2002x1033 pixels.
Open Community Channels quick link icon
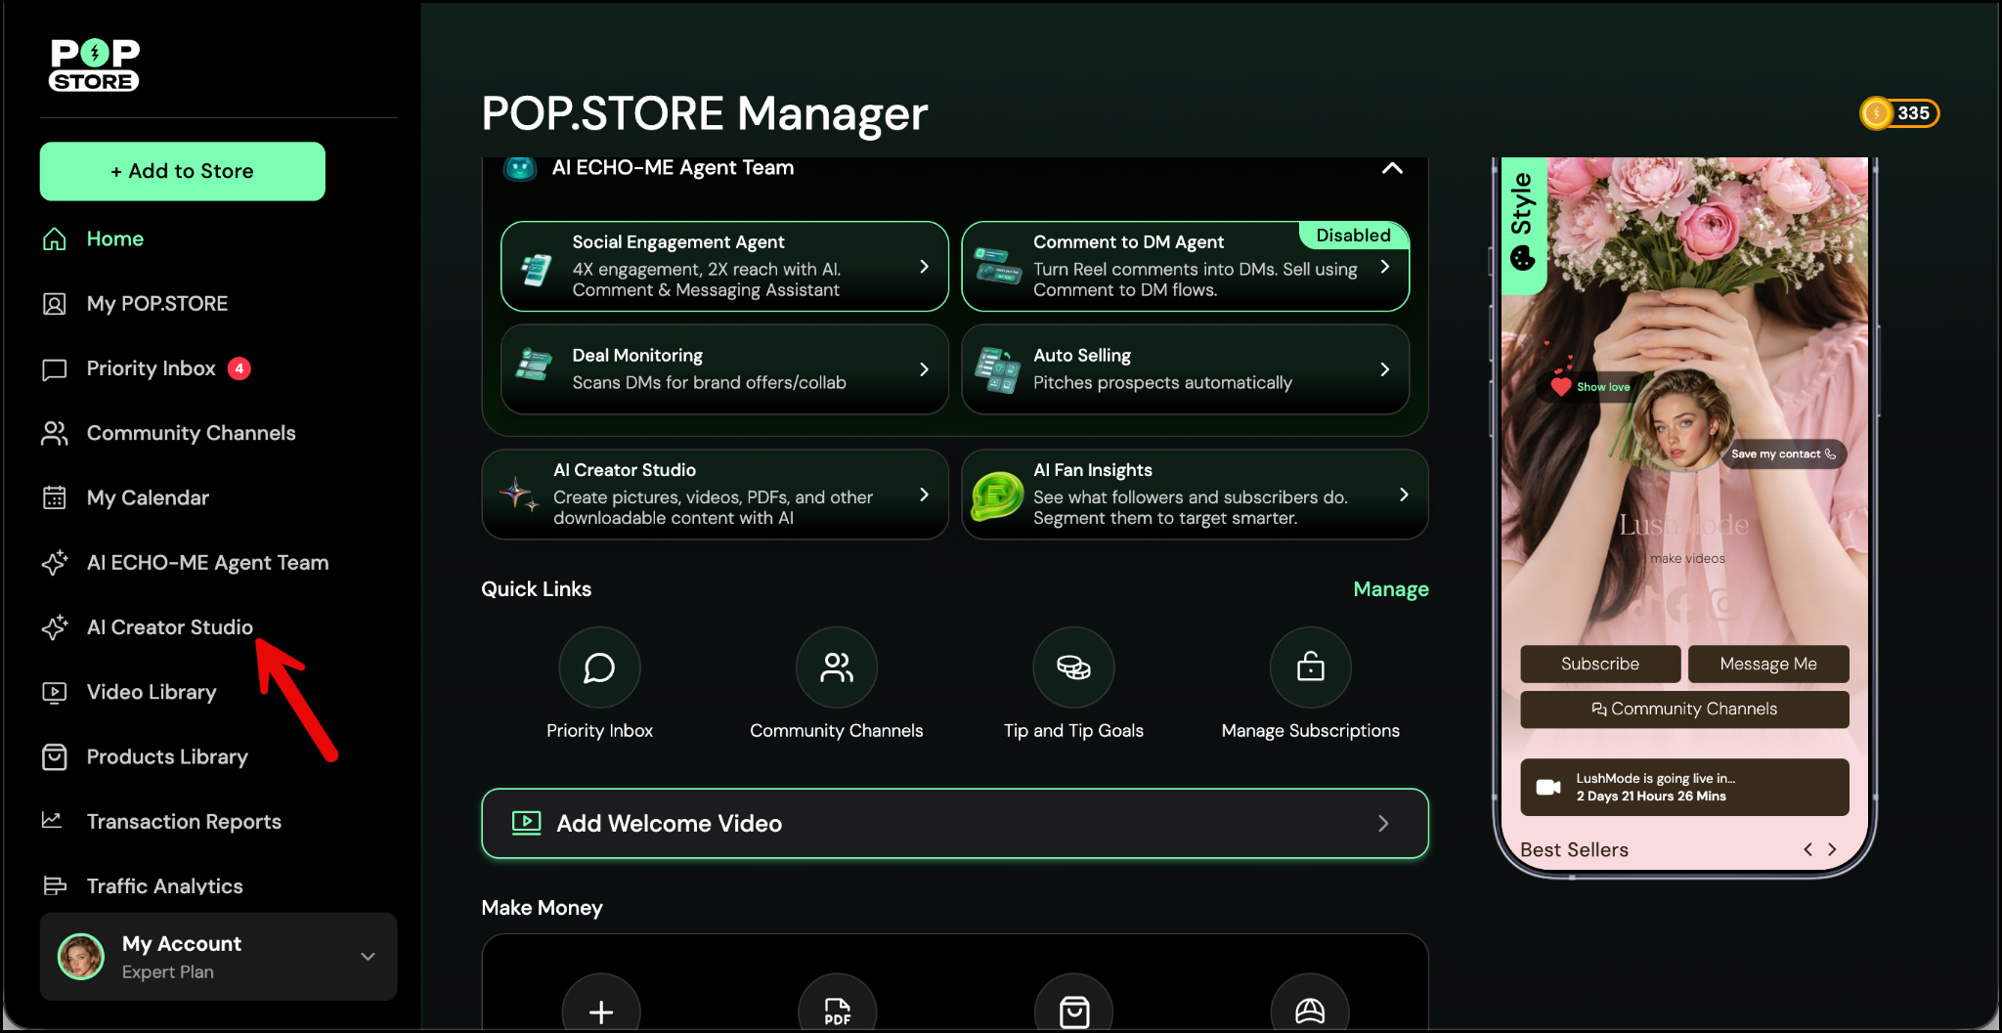[x=836, y=667]
